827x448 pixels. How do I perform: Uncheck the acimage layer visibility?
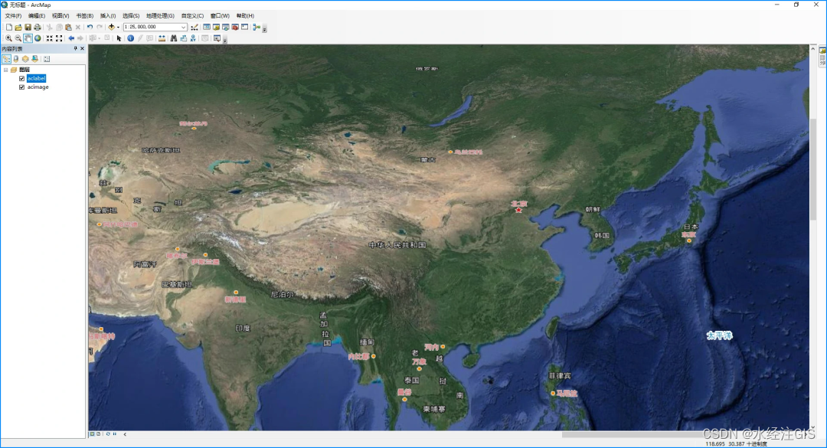(x=21, y=87)
